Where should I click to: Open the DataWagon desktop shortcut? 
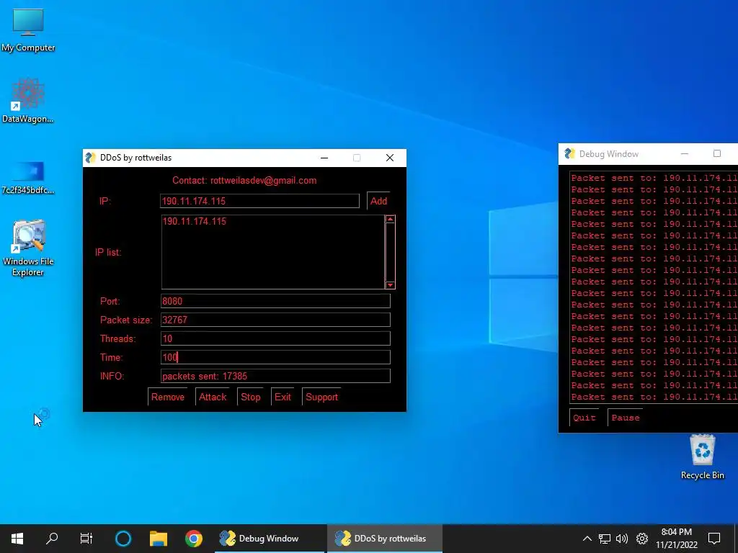(x=28, y=101)
